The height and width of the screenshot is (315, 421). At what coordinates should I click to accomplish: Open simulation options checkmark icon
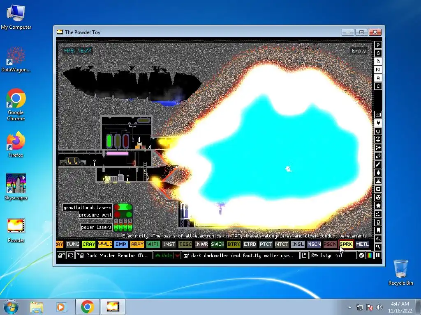361,256
